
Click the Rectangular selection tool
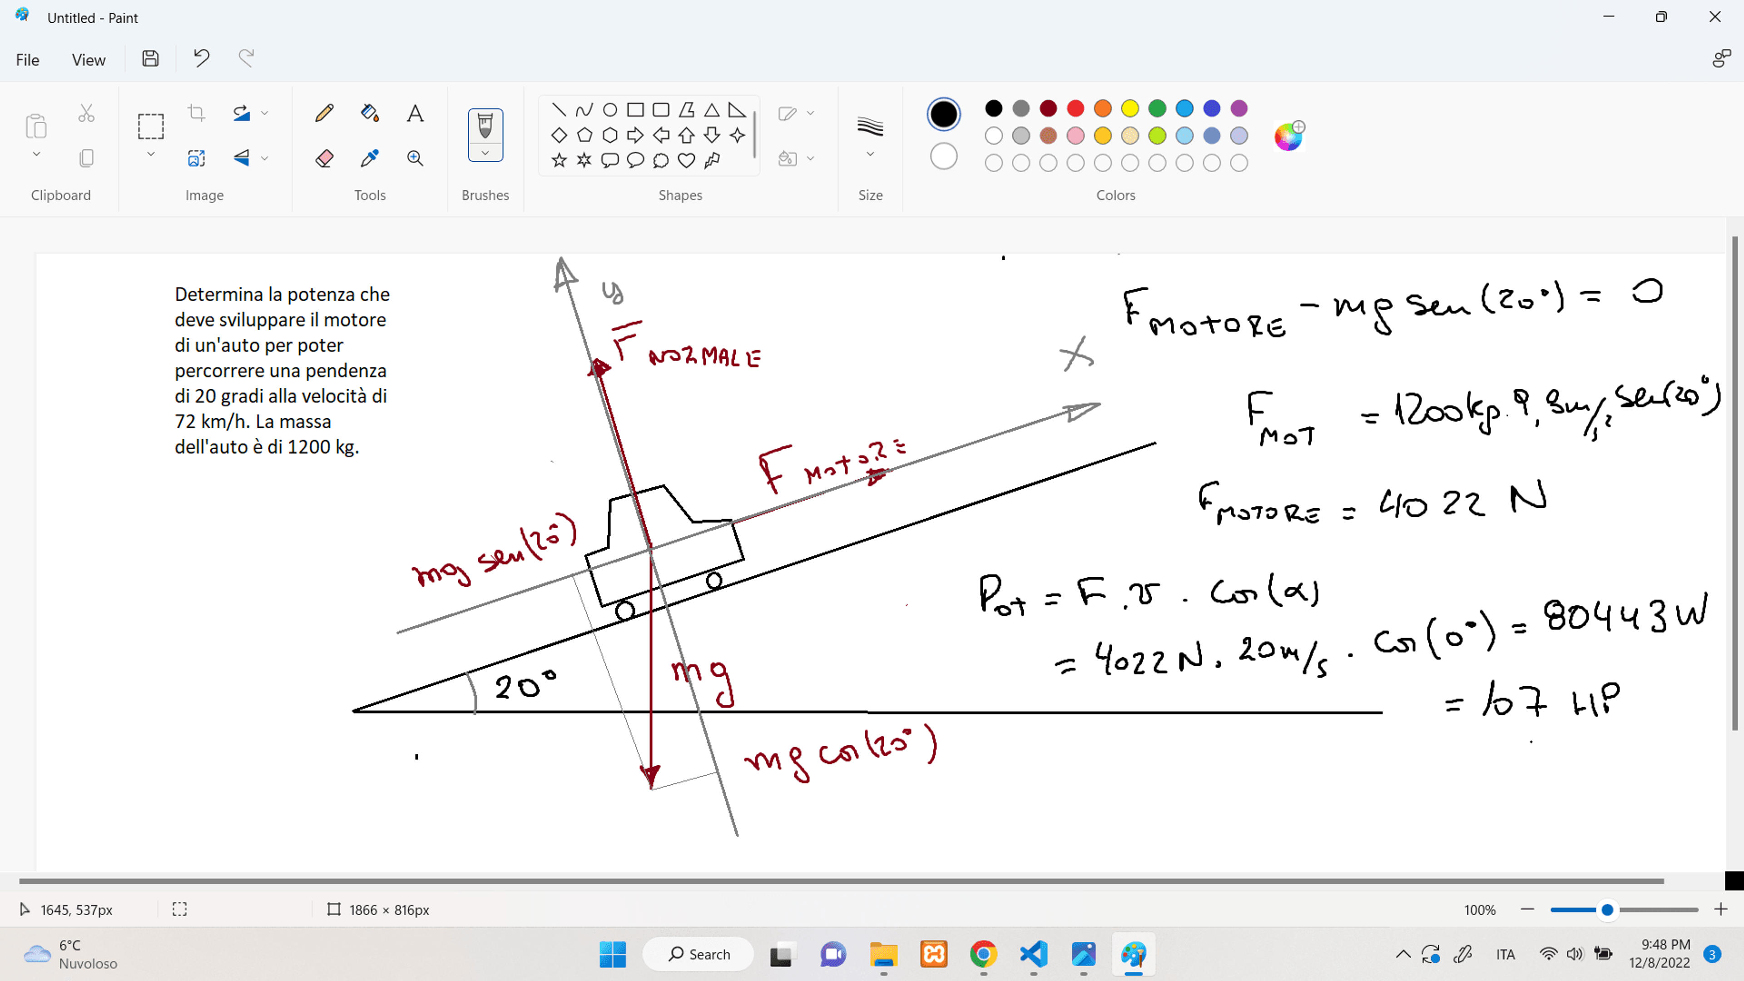[150, 126]
